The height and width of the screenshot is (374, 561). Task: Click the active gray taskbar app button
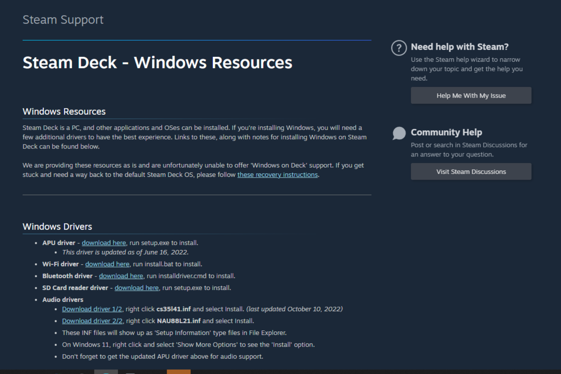106,372
